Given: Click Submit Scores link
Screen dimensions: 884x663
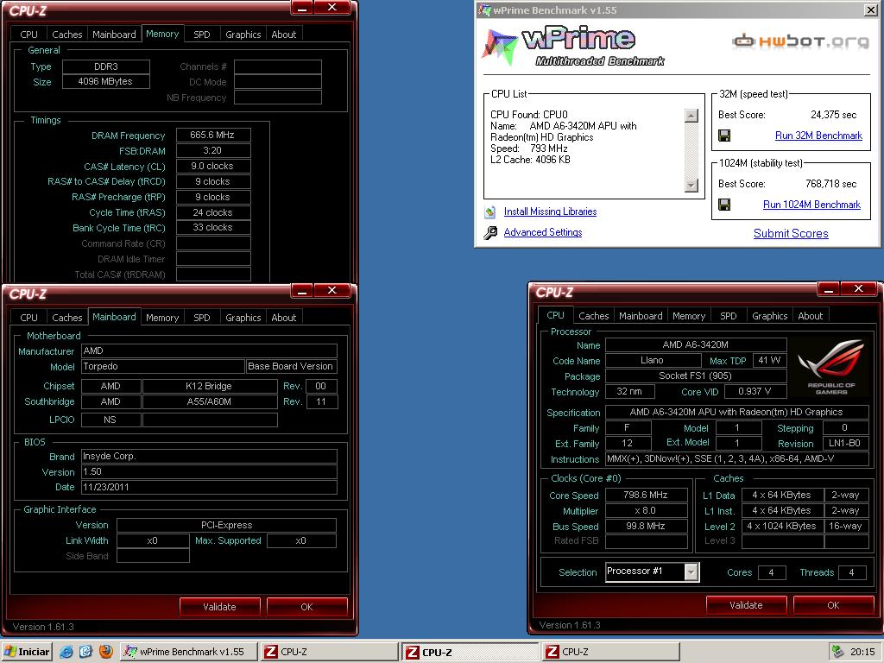Looking at the screenshot, I should 791,233.
